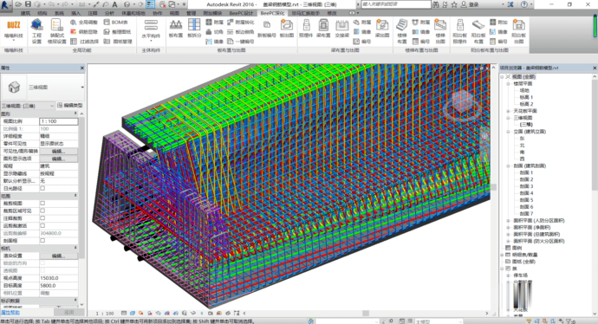The width and height of the screenshot is (598, 324).
Task: Expand 天花板平面 node in project browser
Action: 508,111
